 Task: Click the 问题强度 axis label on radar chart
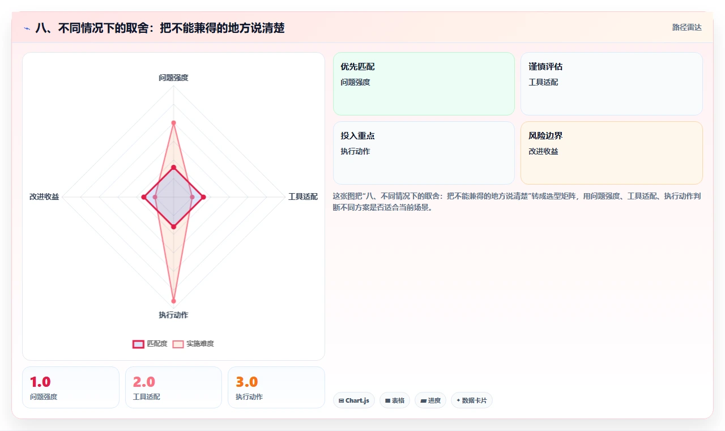(173, 78)
